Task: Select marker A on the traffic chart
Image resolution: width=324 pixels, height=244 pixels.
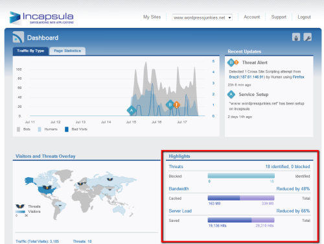Action: tap(132, 110)
